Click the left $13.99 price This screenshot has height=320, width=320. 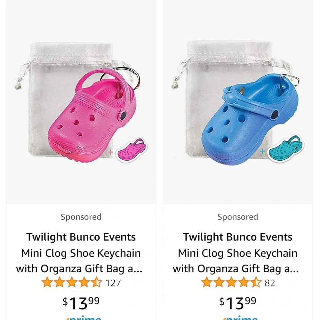81,303
